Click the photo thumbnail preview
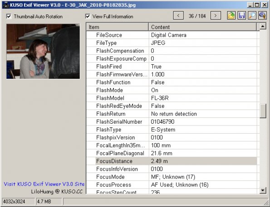The height and width of the screenshot is (207, 270). [x=43, y=51]
